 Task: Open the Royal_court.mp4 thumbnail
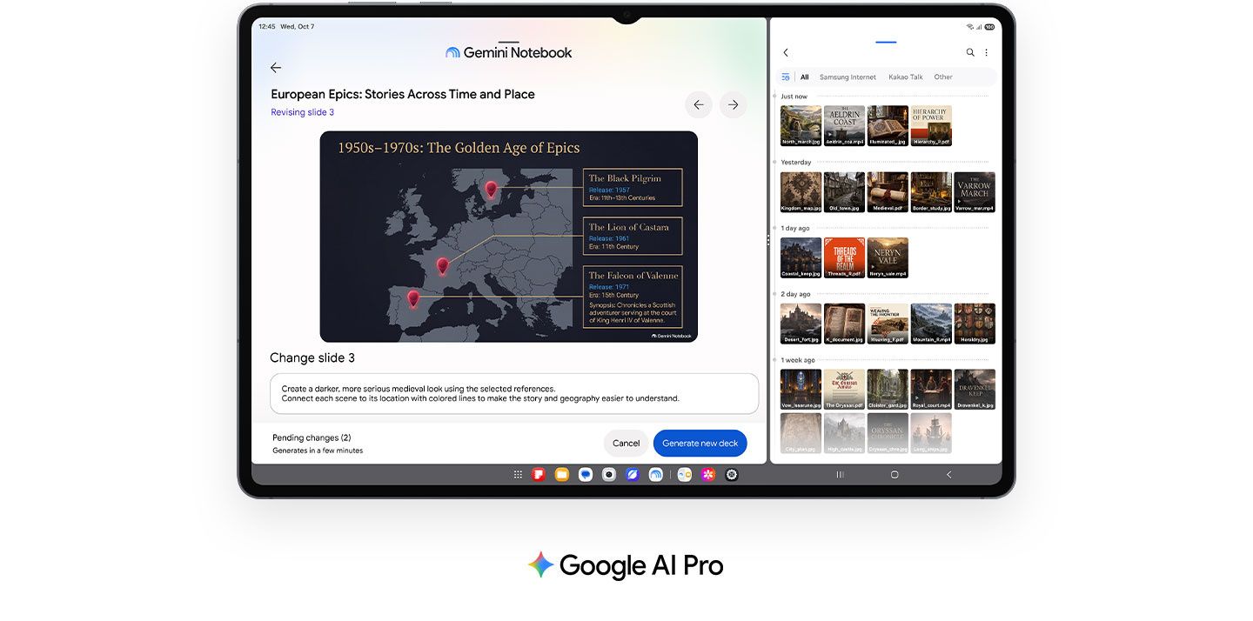tap(931, 390)
